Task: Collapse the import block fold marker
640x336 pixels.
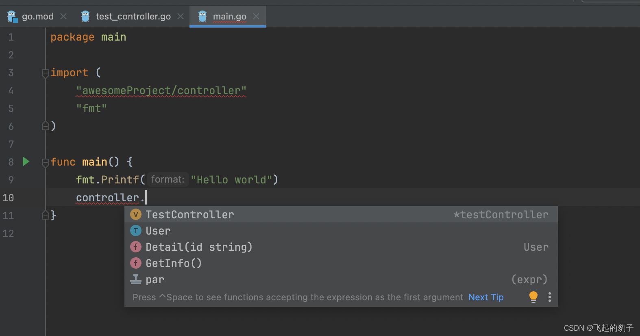Action: (46, 73)
